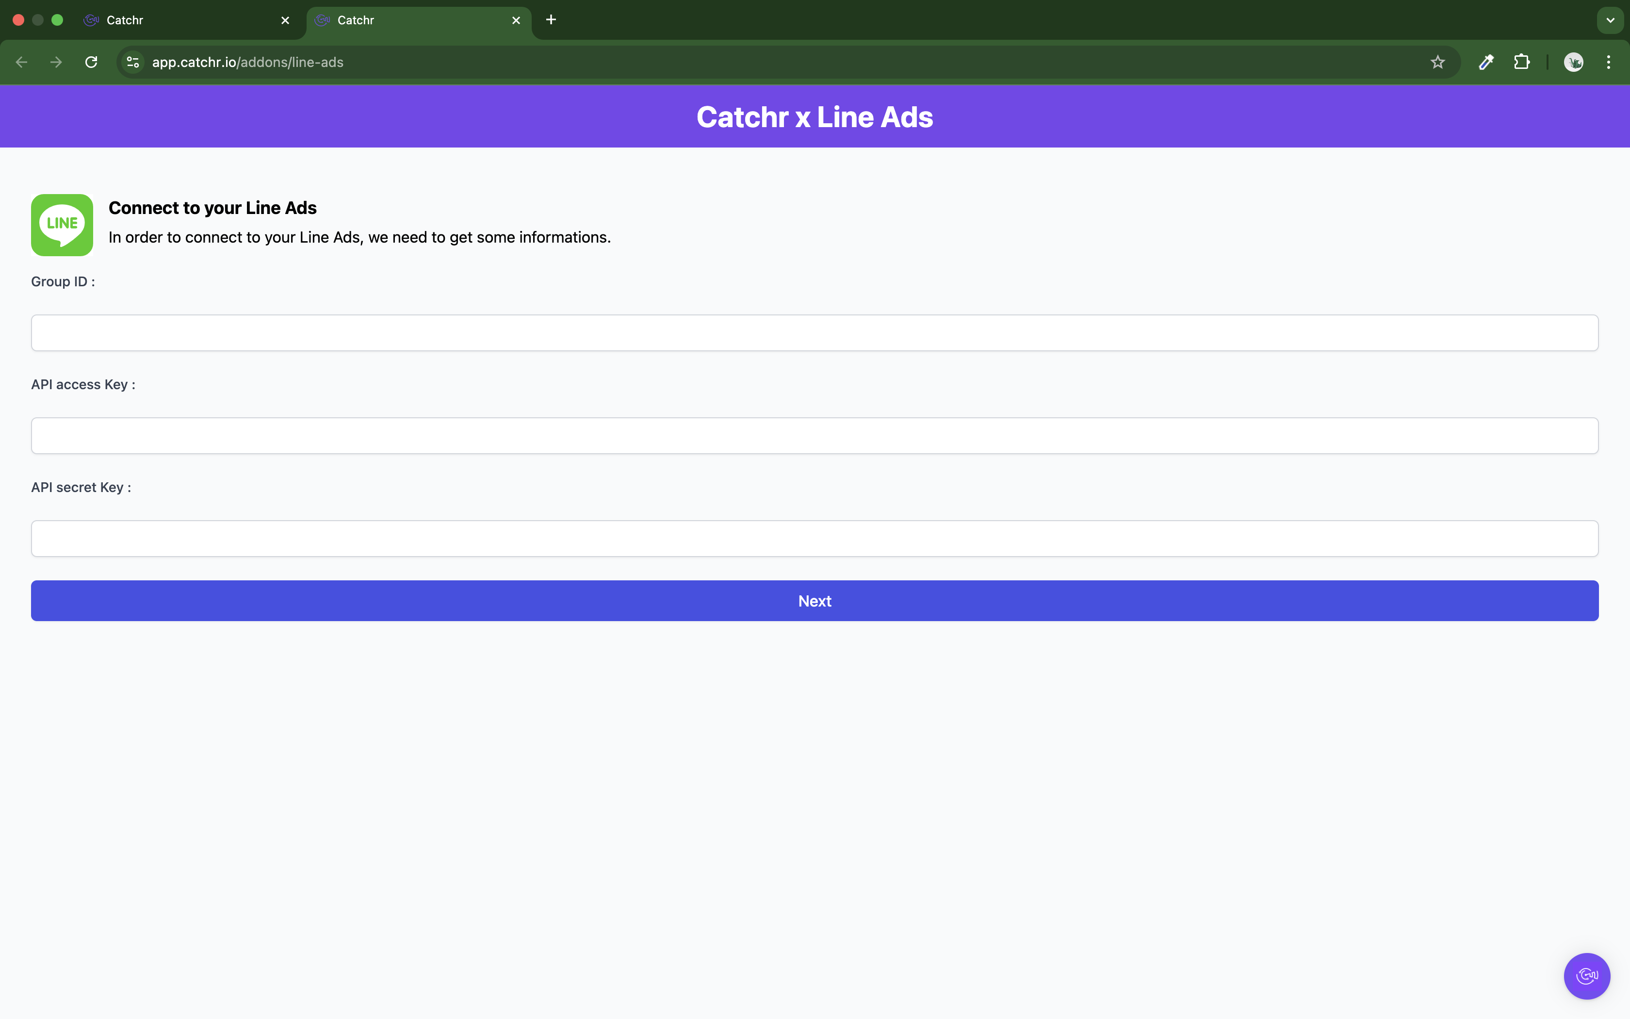Image resolution: width=1630 pixels, height=1019 pixels.
Task: Reload the current page
Action: point(92,62)
